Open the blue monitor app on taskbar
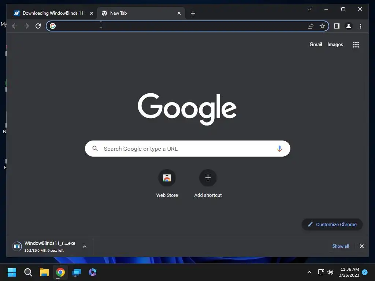375x281 pixels. [x=77, y=272]
